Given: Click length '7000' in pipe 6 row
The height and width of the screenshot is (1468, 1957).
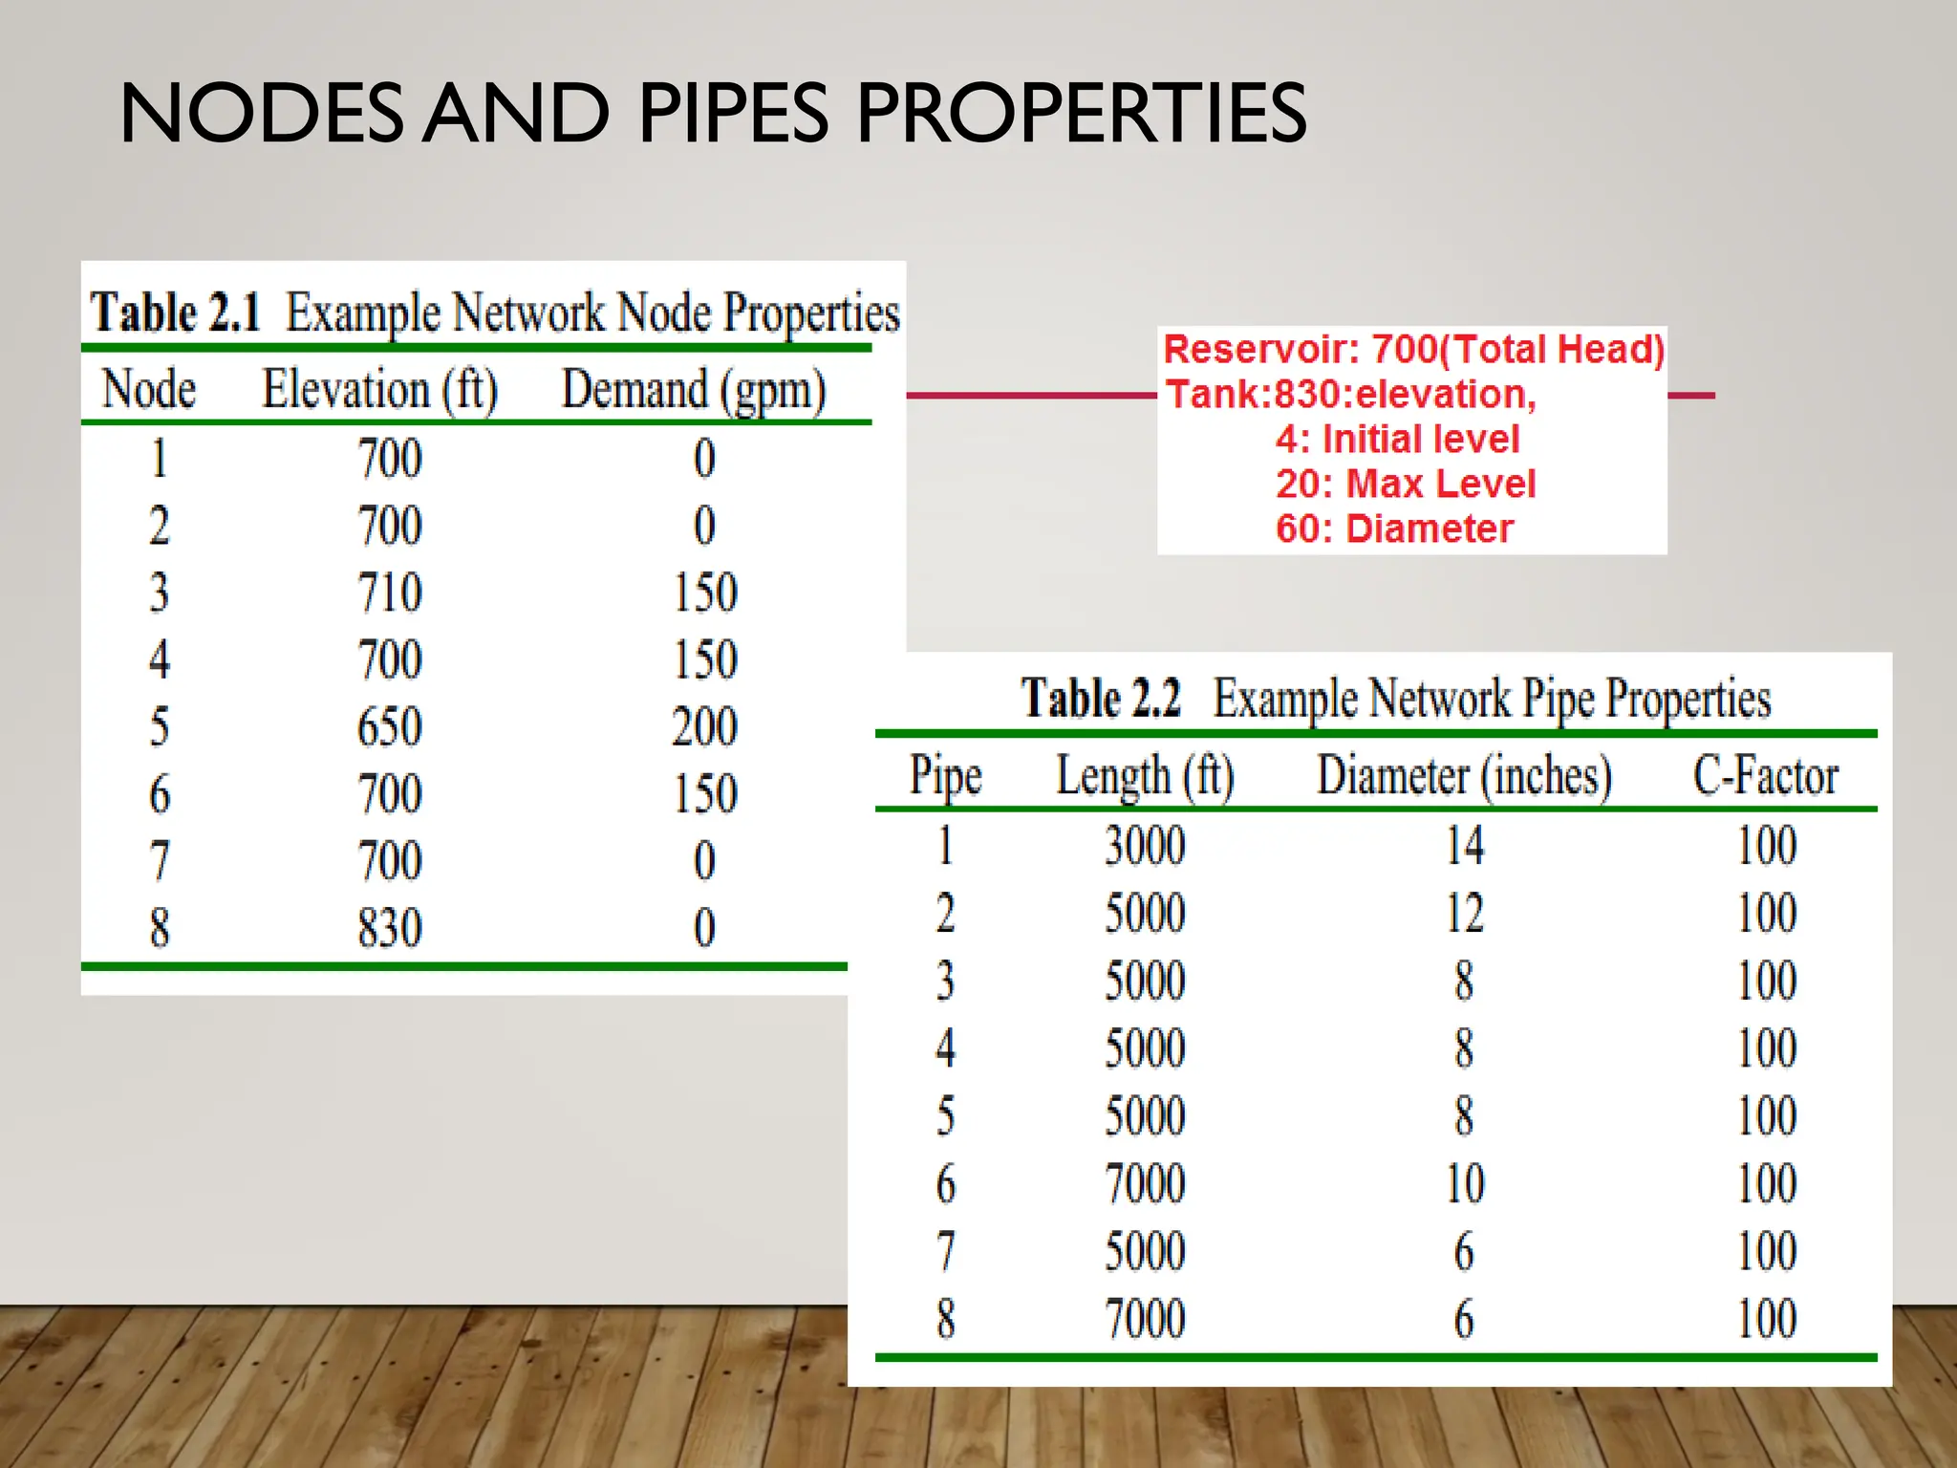Looking at the screenshot, I should click(1145, 1184).
